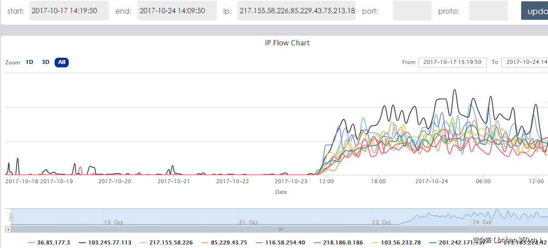Click the end datetime field
Screen dimensions: 548x248
click(177, 11)
